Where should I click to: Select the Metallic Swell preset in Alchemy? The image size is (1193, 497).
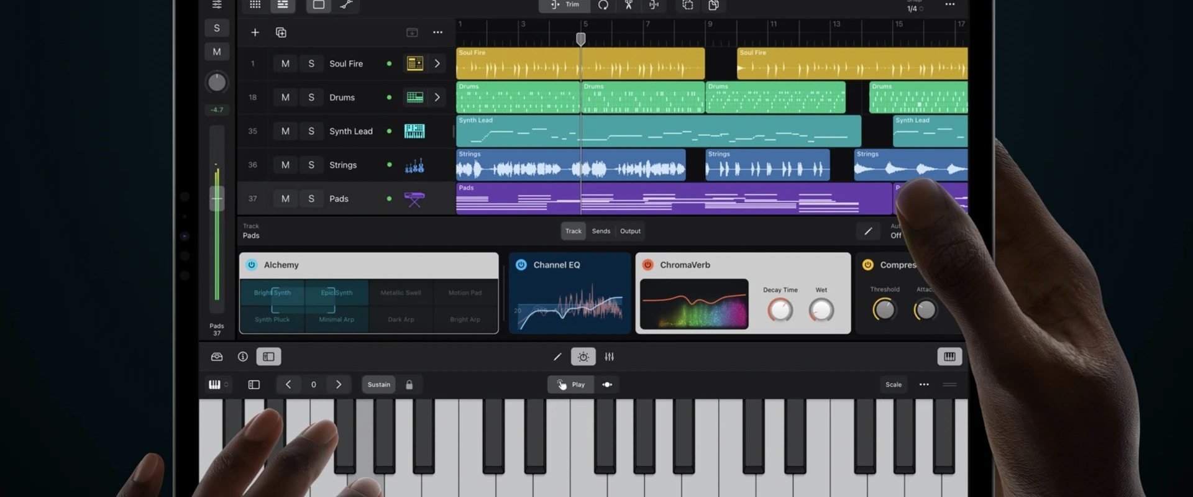click(401, 293)
